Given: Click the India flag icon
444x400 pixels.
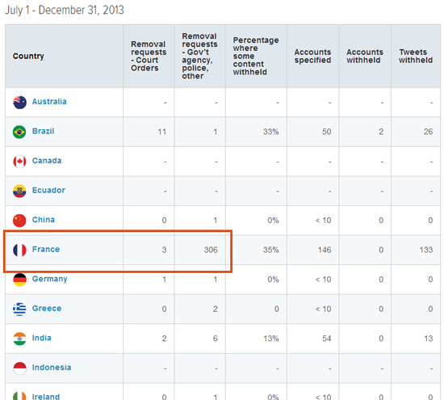Looking at the screenshot, I should (19, 339).
